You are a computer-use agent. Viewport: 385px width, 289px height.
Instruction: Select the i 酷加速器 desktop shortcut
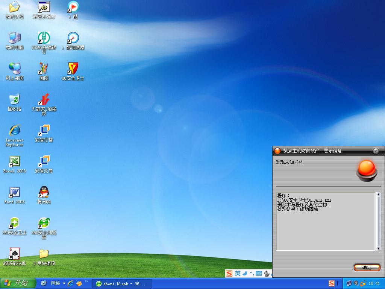[73, 41]
